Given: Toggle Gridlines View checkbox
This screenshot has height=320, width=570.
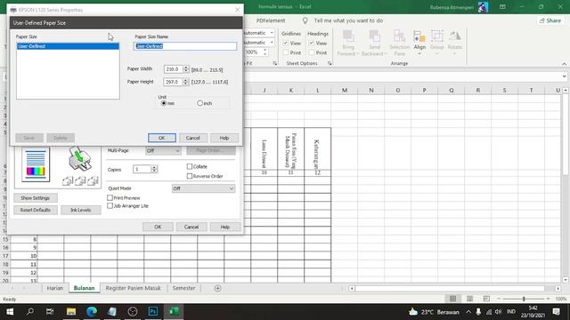Looking at the screenshot, I should (286, 44).
